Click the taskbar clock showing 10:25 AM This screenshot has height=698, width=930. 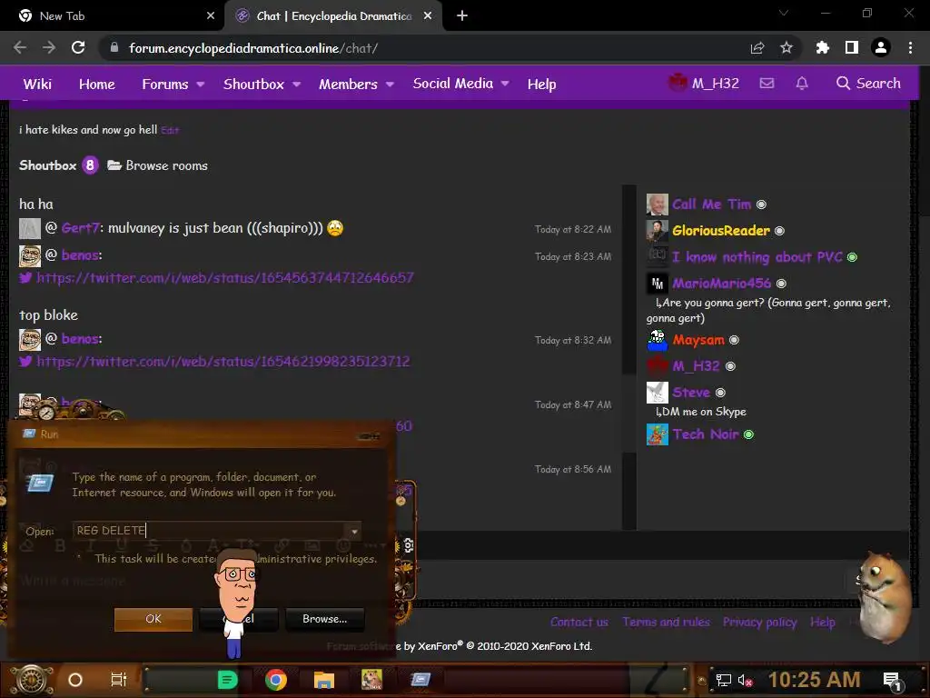point(814,680)
